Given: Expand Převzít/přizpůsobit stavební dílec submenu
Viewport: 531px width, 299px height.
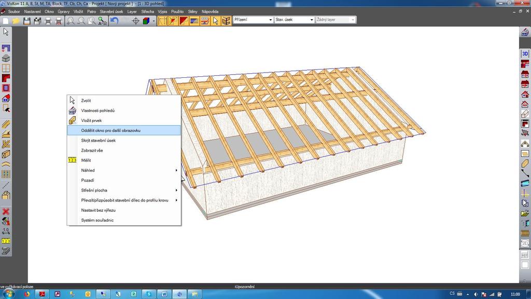Looking at the screenshot, I should [124, 200].
